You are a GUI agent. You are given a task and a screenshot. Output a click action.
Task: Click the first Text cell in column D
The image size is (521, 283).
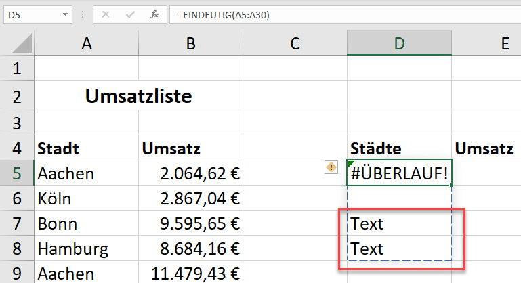(399, 223)
